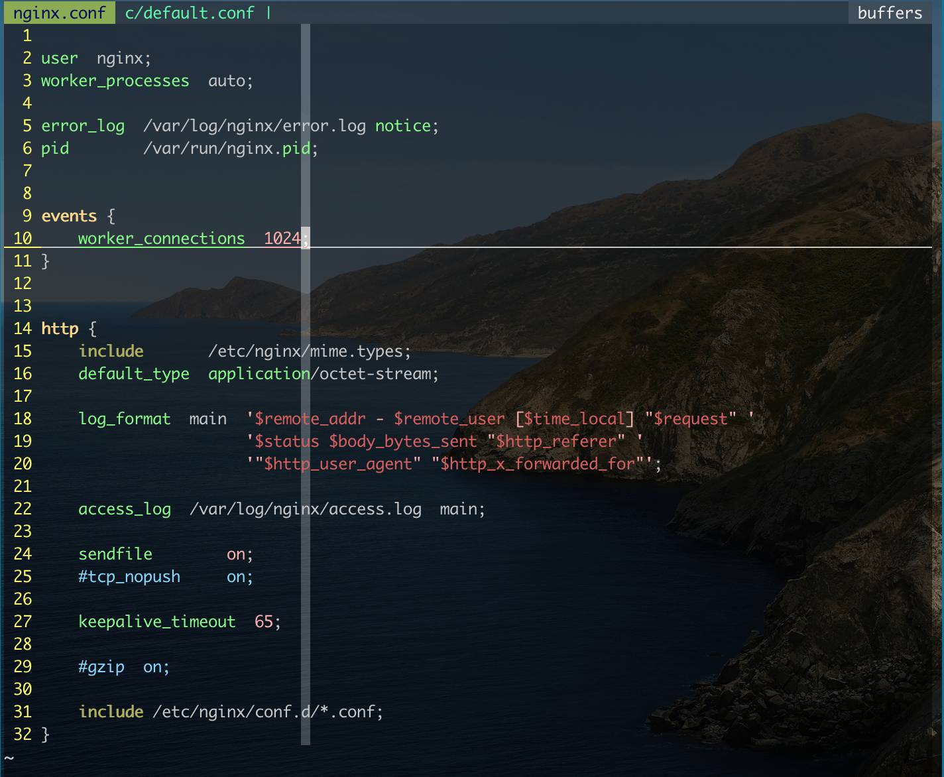Click the path "/var/log/nginx/error.log"
Image resolution: width=944 pixels, height=777 pixels.
tap(255, 126)
